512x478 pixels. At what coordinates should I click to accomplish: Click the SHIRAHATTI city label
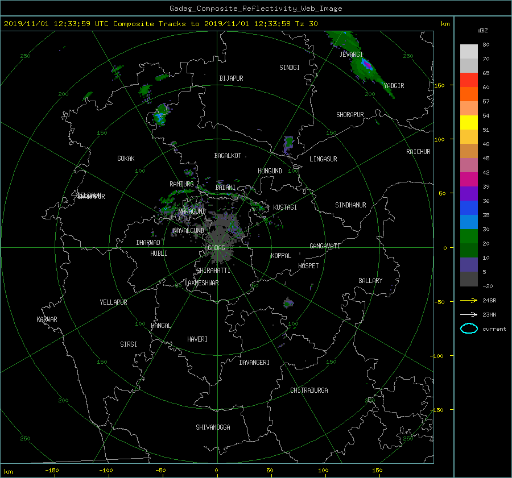tap(213, 271)
